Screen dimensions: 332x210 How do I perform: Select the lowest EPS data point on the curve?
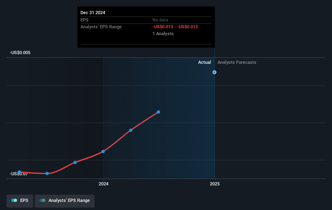point(47,173)
